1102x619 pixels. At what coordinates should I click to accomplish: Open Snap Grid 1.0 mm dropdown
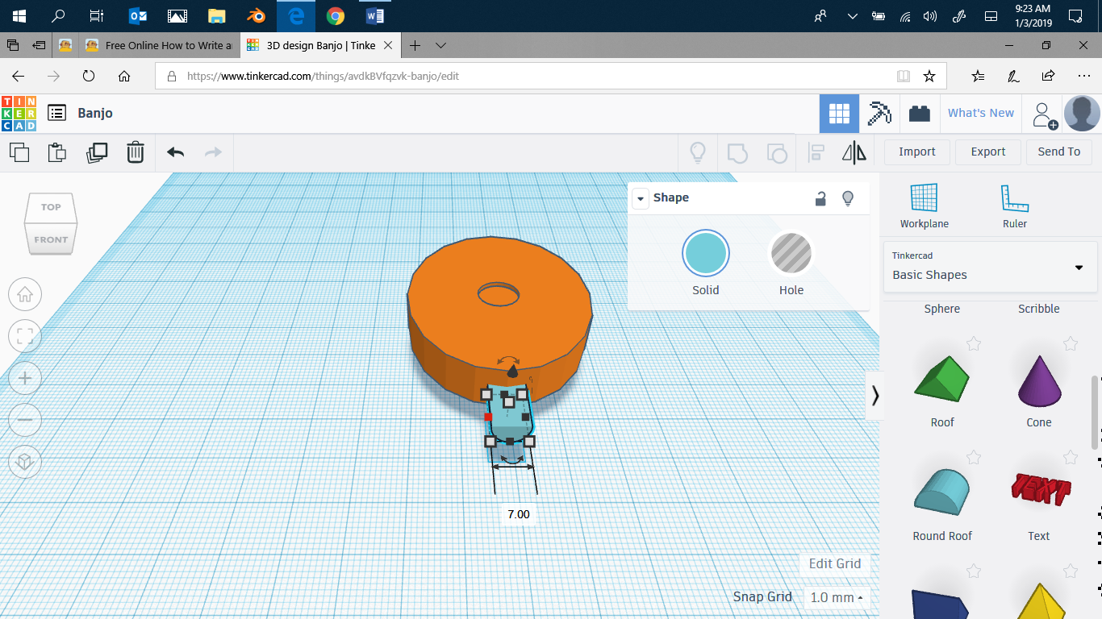[x=837, y=597]
